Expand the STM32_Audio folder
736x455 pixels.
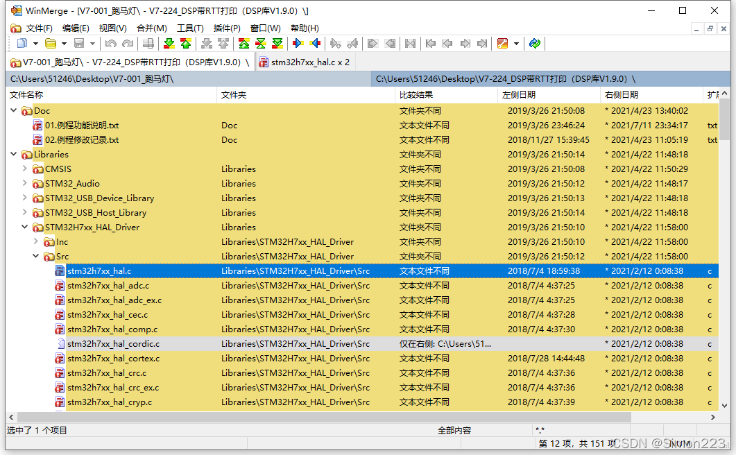[25, 183]
